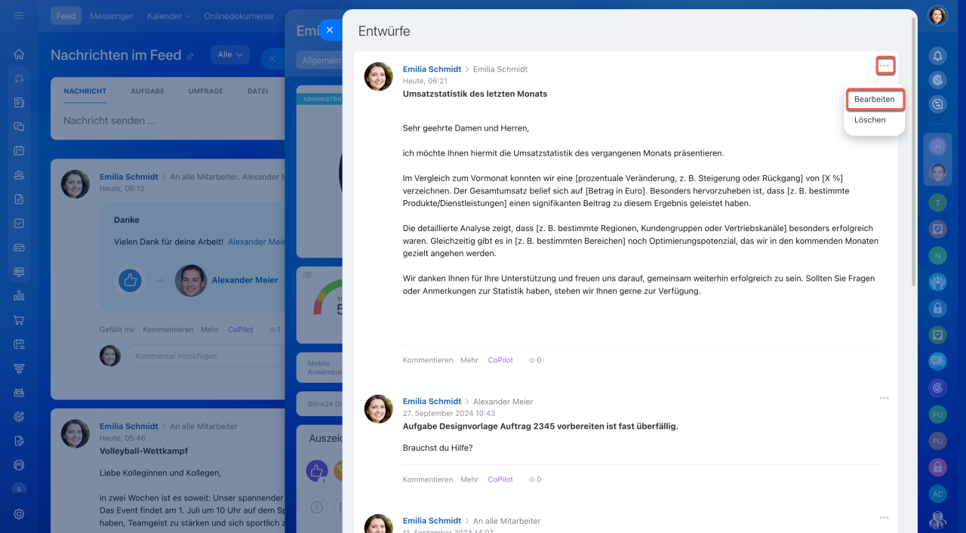Image resolution: width=966 pixels, height=533 pixels.
Task: Click 'Kommentieren' on the Danke feed post
Action: coord(168,330)
